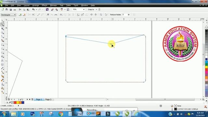Switch to the Page 1 tab
The height and width of the screenshot is (117, 208).
(x=39, y=99)
